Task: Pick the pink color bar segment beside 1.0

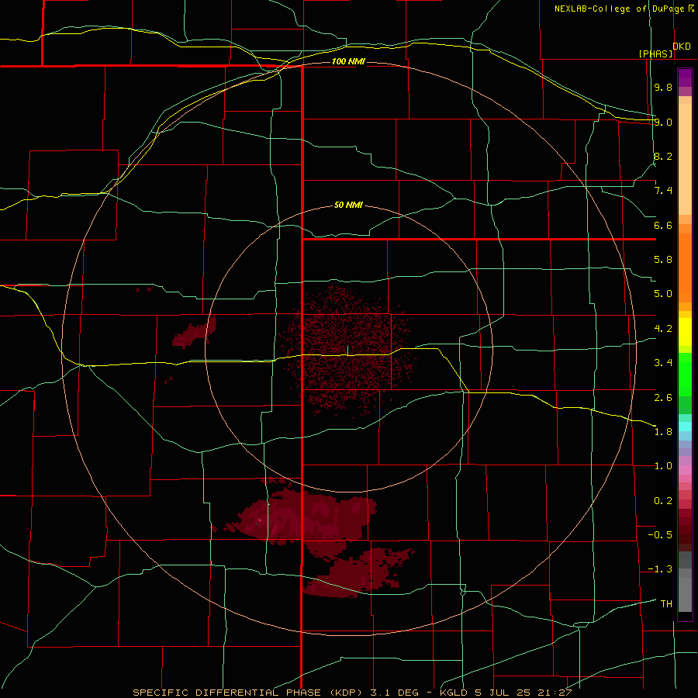Action: 685,470
